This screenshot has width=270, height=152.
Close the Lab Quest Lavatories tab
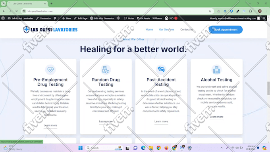(x=45, y=4)
